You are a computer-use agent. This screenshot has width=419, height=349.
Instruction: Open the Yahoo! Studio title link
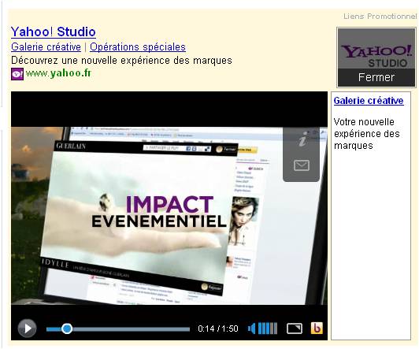[x=54, y=32]
